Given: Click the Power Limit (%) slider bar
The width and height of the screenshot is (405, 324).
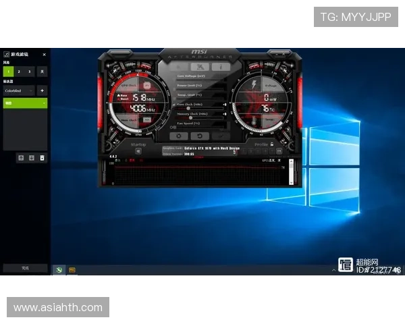Looking at the screenshot, I should click(200, 89).
